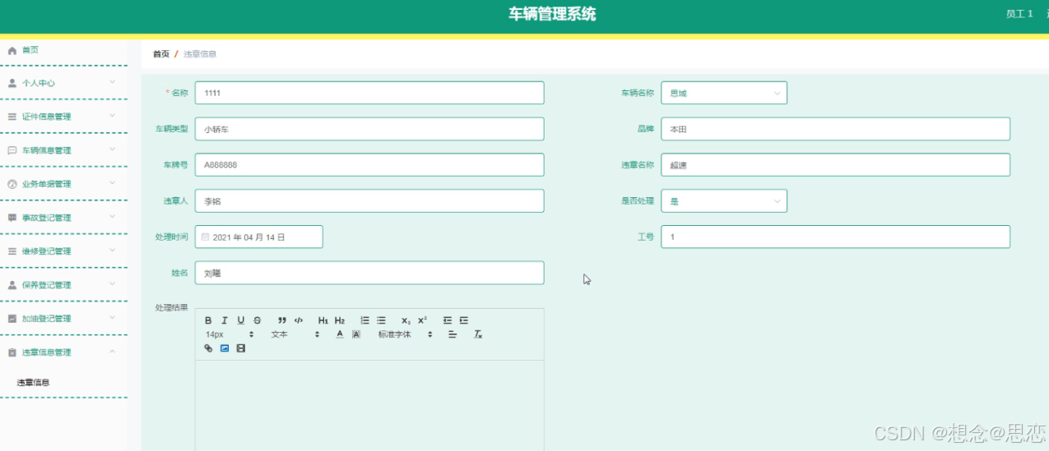The width and height of the screenshot is (1049, 451).
Task: Insert a video in editor
Action: tap(240, 348)
